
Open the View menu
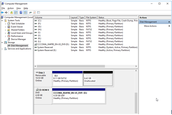(19, 8)
